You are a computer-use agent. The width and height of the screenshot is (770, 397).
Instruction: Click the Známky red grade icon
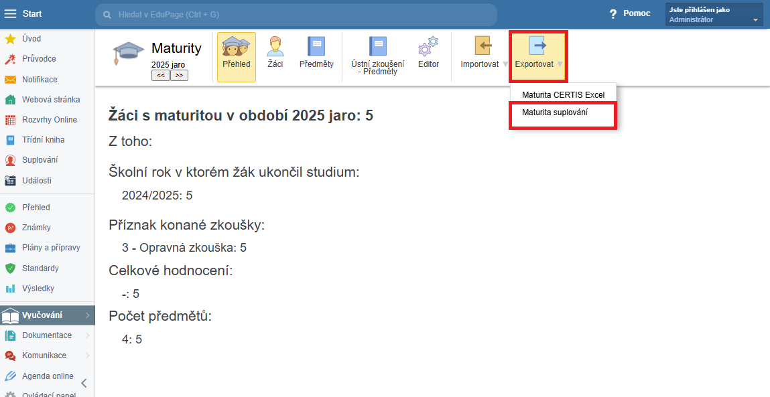pos(10,228)
